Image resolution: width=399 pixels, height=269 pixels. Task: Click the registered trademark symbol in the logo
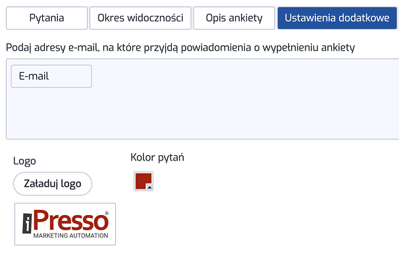(x=107, y=213)
